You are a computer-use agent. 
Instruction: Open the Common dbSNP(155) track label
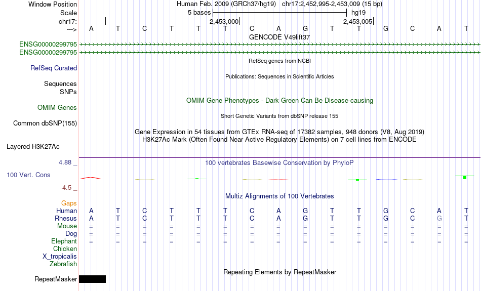click(x=45, y=123)
